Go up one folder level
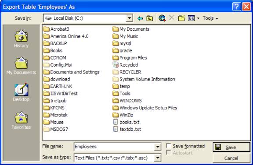This screenshot has width=253, height=165. 150,18
